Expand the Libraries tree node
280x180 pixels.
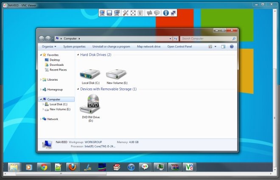coord(41,79)
